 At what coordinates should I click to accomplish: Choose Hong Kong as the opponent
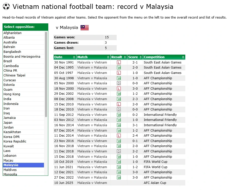coord(23,94)
